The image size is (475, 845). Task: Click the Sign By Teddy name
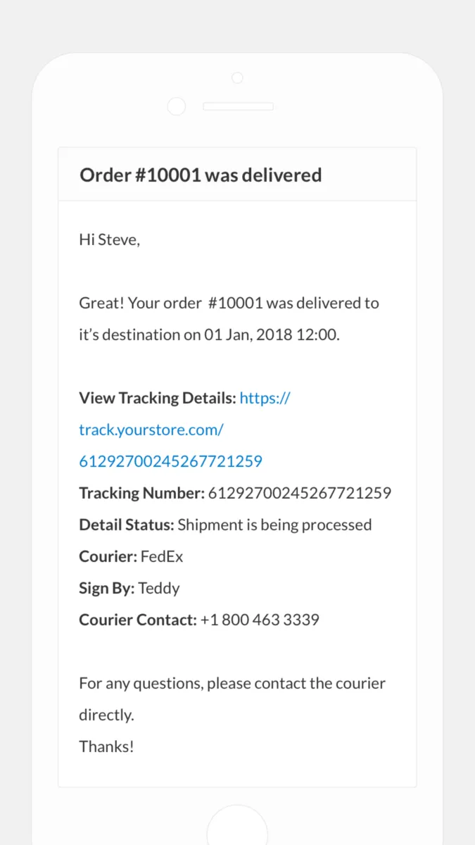tap(159, 588)
